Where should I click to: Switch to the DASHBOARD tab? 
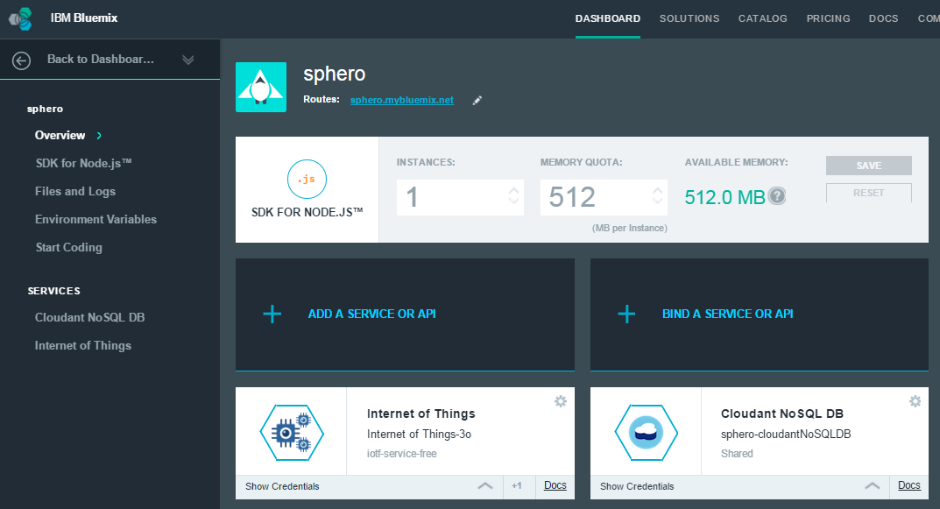[608, 18]
